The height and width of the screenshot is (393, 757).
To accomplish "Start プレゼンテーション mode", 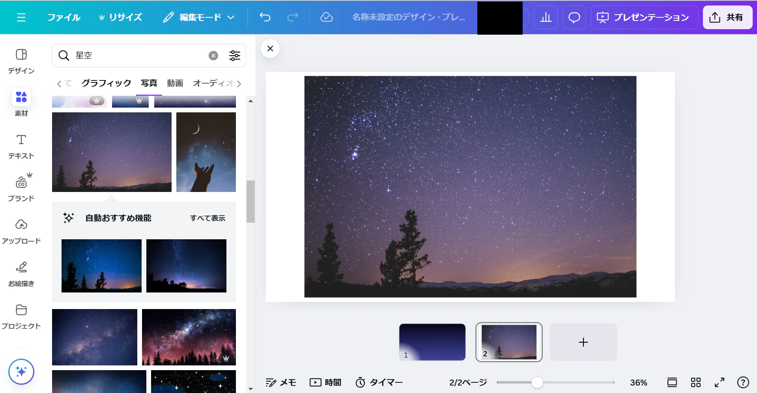I will coord(644,17).
